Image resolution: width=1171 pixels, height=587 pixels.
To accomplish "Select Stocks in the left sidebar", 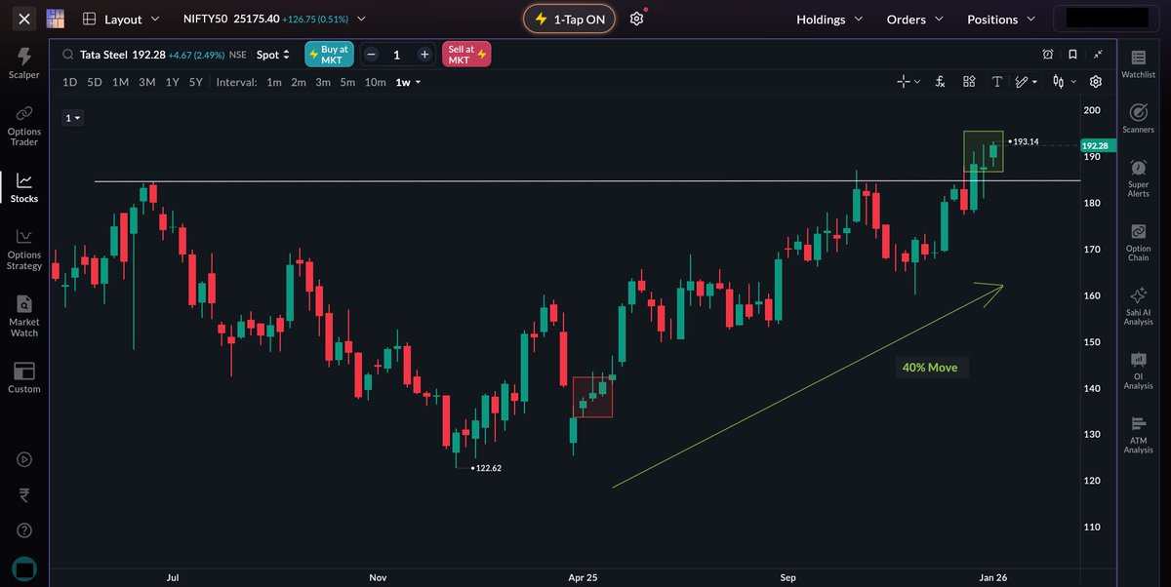I will [x=24, y=187].
